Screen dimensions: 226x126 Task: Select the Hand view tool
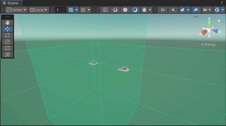point(8,22)
